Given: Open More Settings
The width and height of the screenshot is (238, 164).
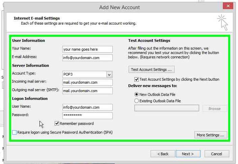Looking at the screenshot, I should 210,135.
